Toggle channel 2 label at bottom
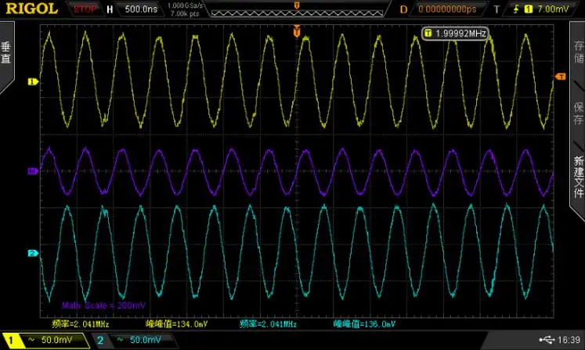This screenshot has width=585, height=350. pos(99,341)
